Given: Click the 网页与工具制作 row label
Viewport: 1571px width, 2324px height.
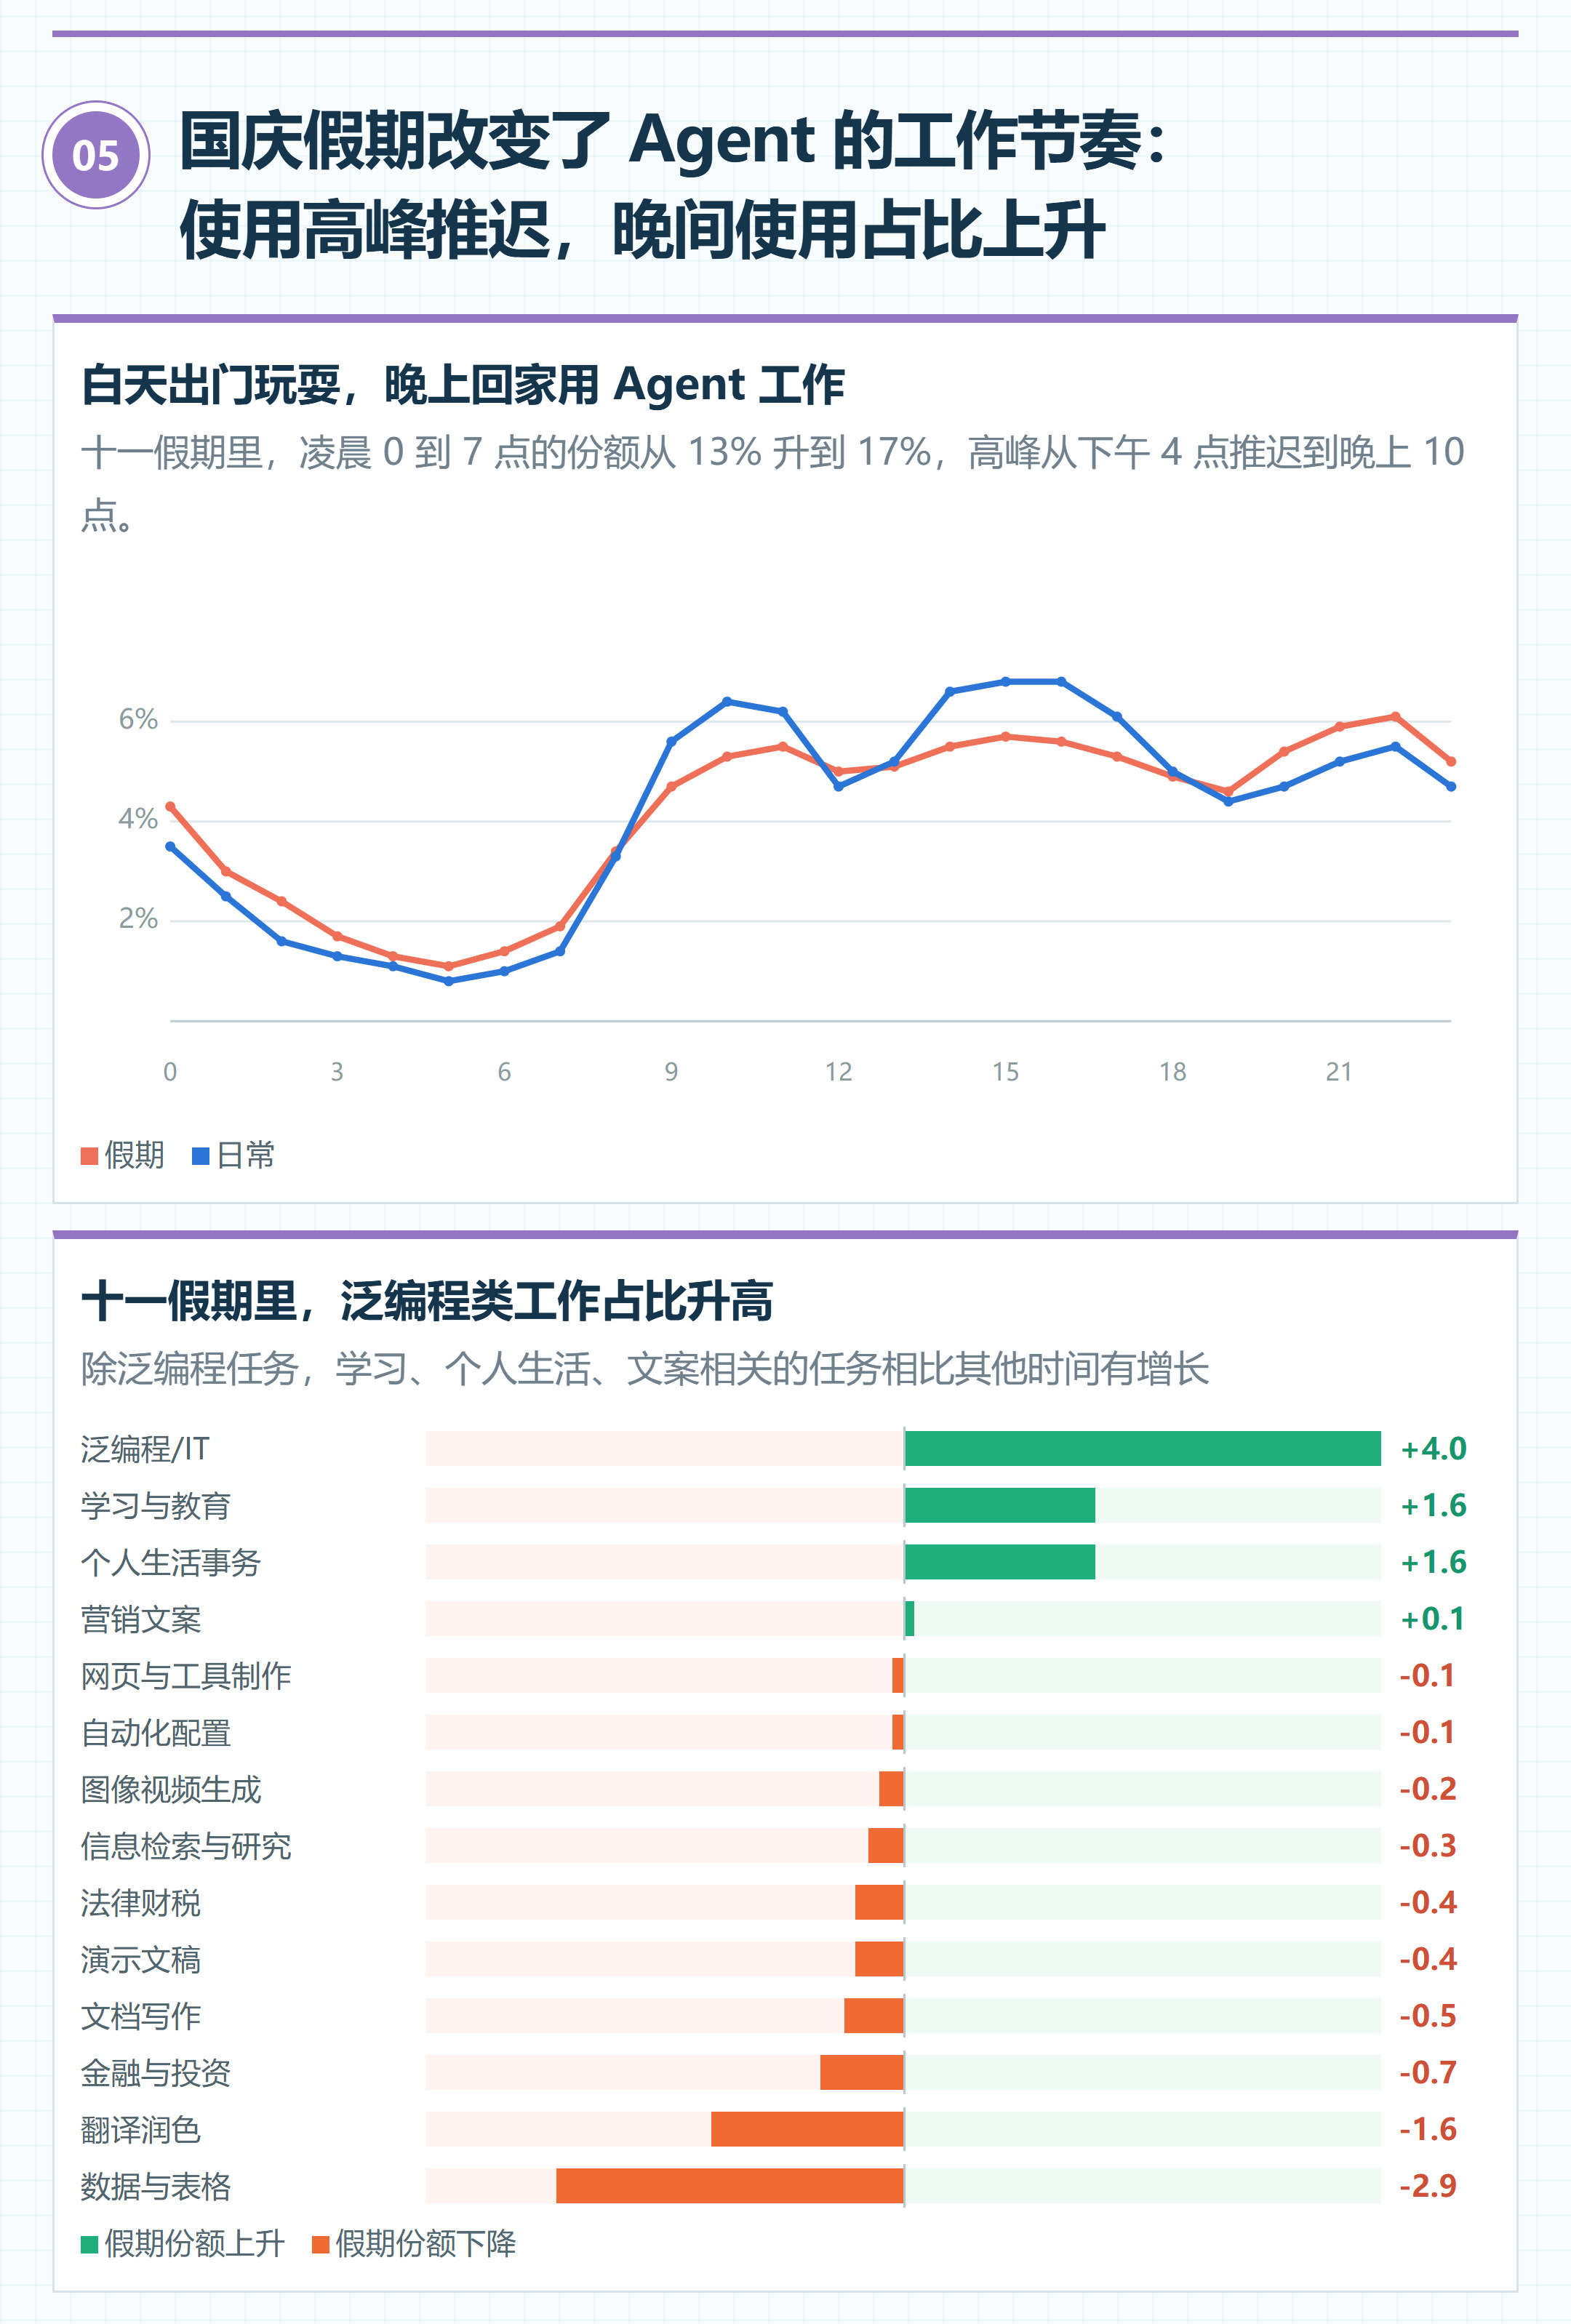Looking at the screenshot, I should 186,1676.
